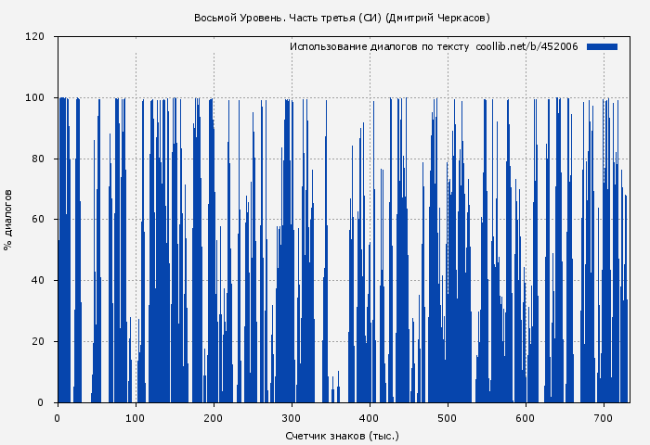Select the 100 tick on the y-axis
The image size is (650, 445).
click(35, 98)
